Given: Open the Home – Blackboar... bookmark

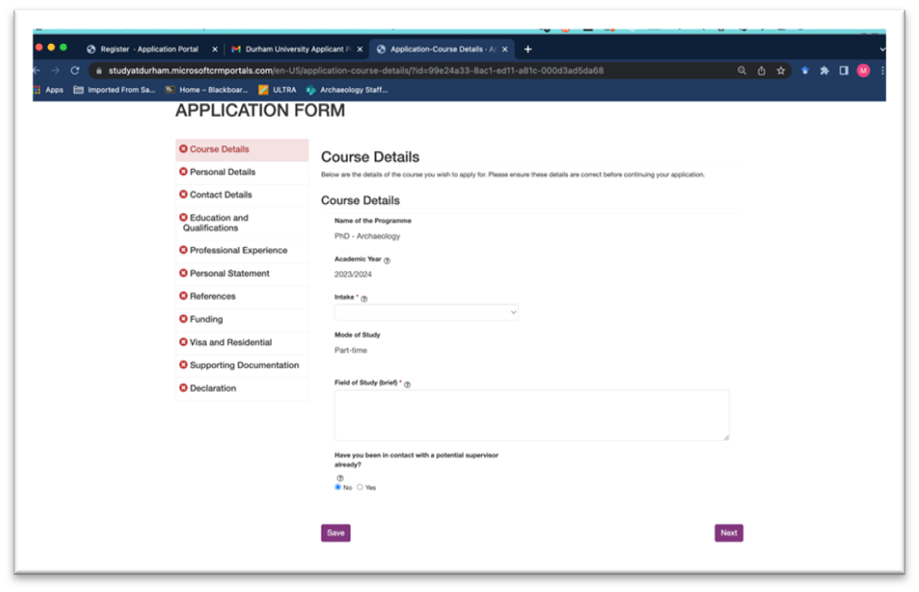Looking at the screenshot, I should [x=206, y=90].
